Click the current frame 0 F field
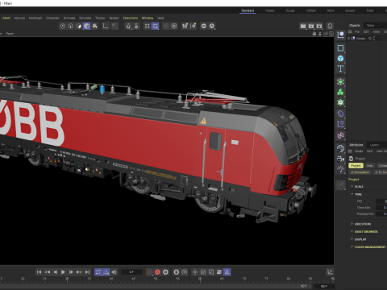387x290 pixels. (x=131, y=272)
